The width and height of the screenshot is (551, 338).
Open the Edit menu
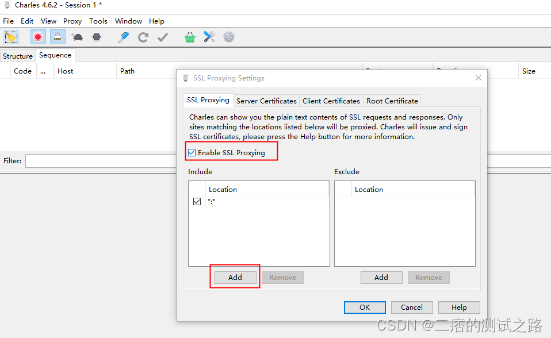coord(27,21)
